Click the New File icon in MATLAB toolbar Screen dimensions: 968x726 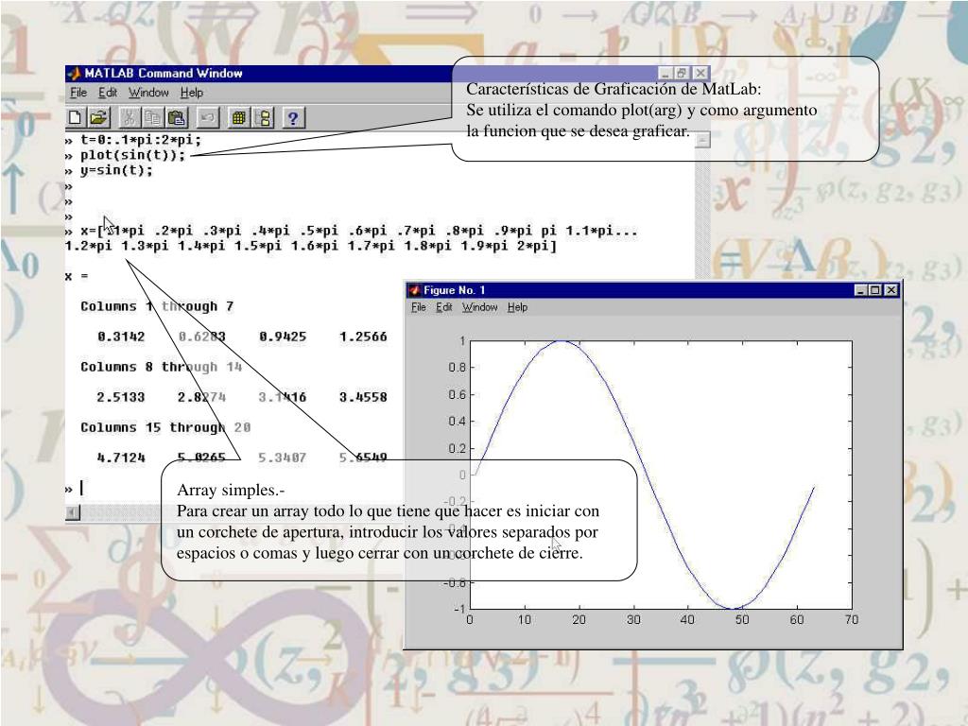pyautogui.click(x=75, y=117)
